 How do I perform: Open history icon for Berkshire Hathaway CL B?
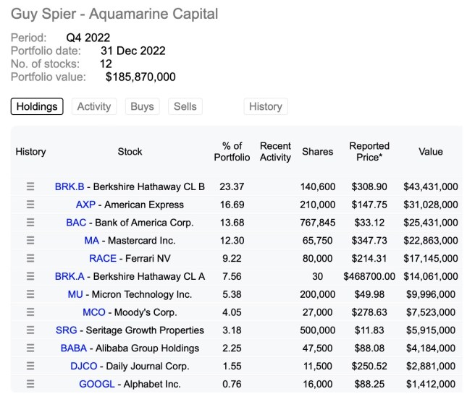(30, 187)
